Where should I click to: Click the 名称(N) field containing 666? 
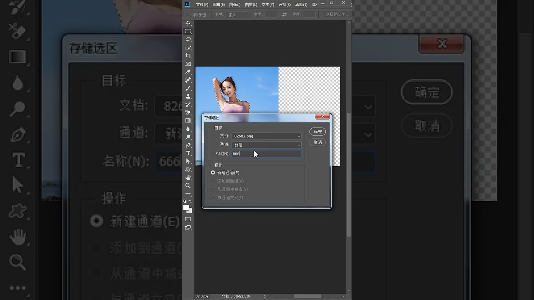(x=267, y=154)
